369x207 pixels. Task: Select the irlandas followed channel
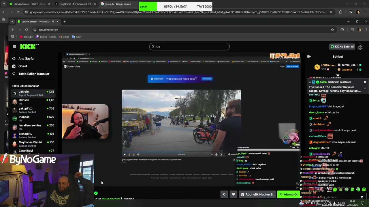[x=33, y=118]
